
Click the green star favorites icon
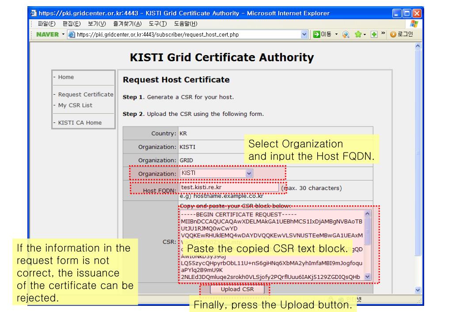pos(358,34)
